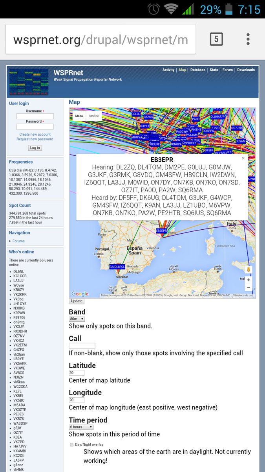
Task: Tap the wsprnet.org address bar
Action: click(x=101, y=39)
